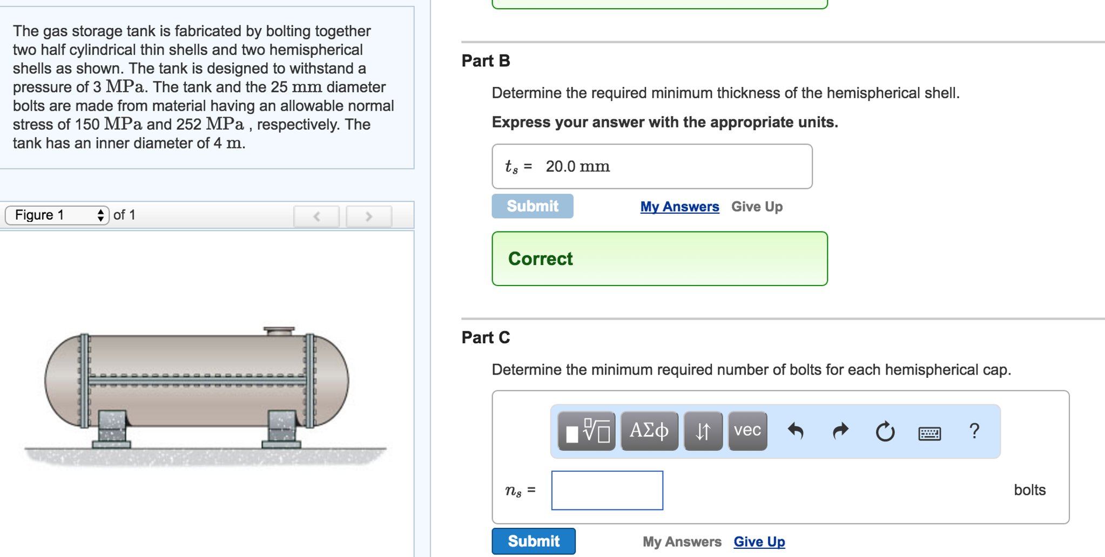
Task: Redo the equation edit
Action: 840,431
